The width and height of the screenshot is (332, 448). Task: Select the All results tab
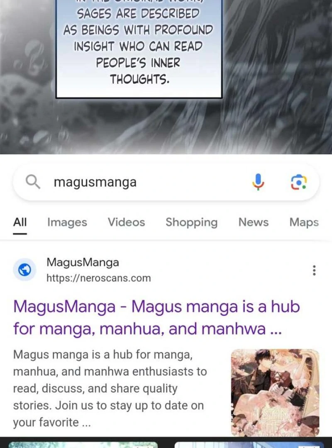coord(20,222)
